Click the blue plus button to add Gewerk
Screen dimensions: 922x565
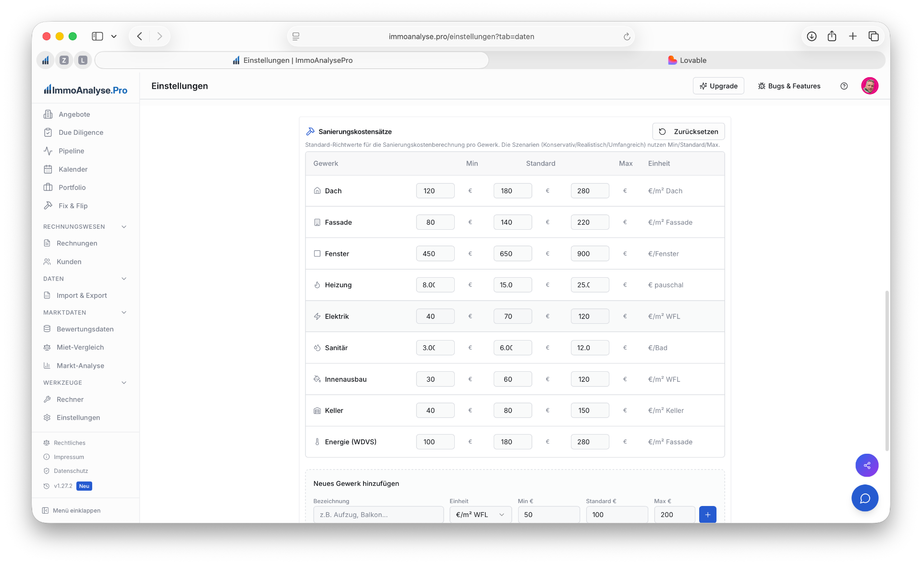coord(707,515)
